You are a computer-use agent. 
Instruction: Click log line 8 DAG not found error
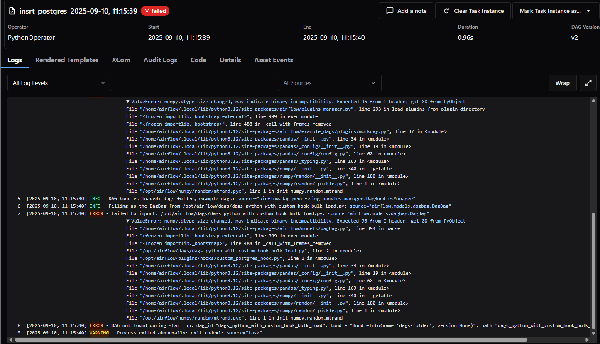(x=303, y=325)
